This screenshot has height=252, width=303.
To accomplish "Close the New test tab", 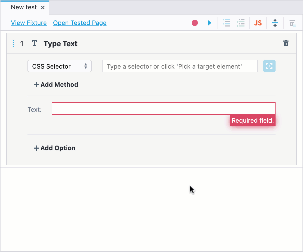I will (x=43, y=8).
